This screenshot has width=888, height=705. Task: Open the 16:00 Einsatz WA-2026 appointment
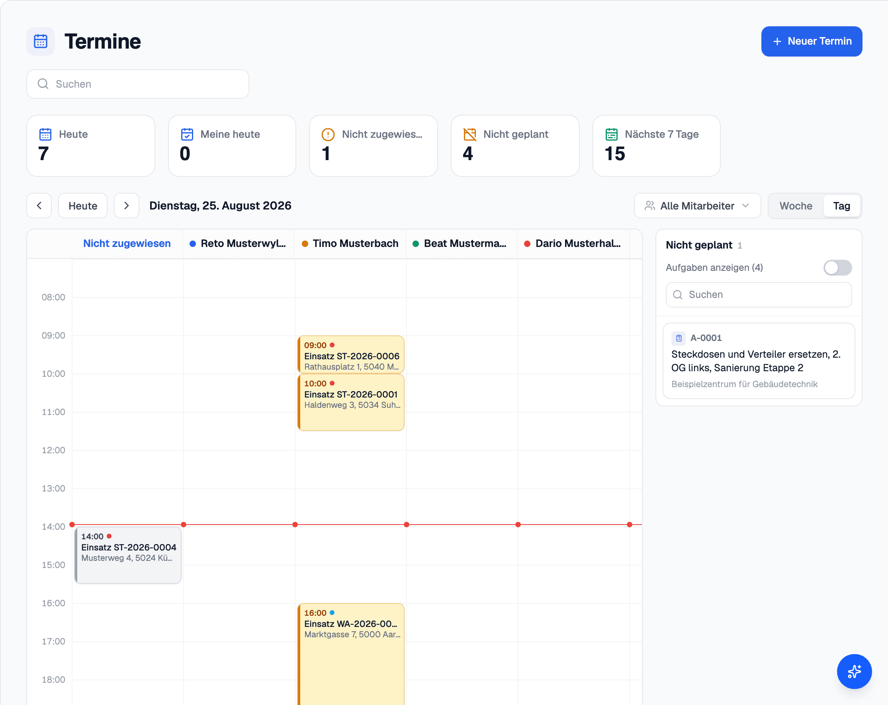pyautogui.click(x=351, y=654)
